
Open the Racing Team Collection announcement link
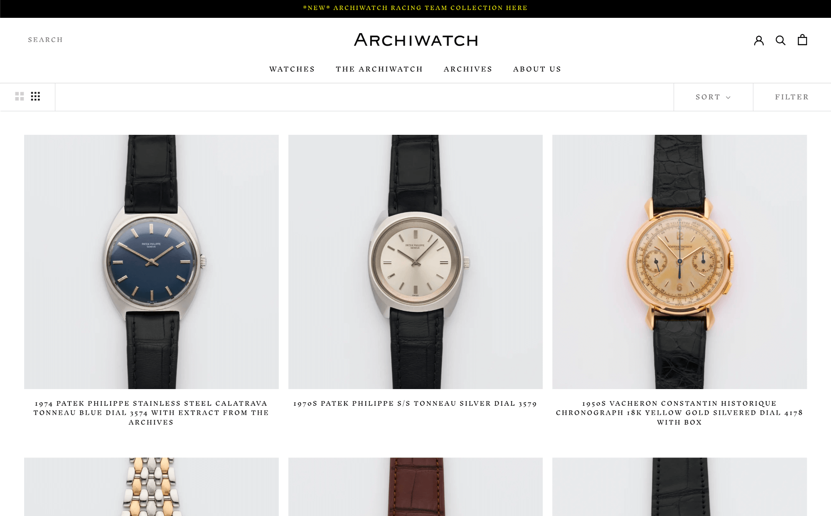pos(415,8)
